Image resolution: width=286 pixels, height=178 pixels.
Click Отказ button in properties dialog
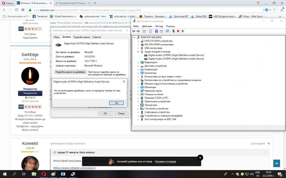[x=121, y=114]
